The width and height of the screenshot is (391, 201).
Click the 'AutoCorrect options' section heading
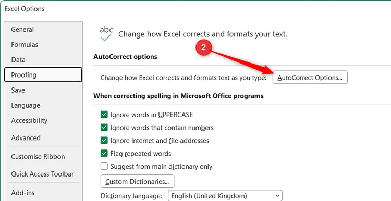125,57
